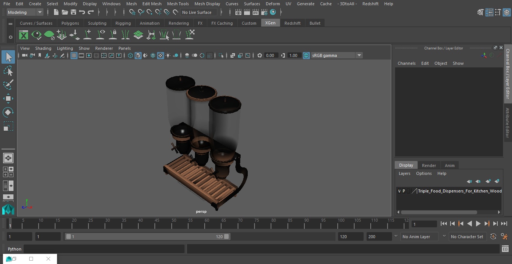Click the XGen window icon on shelf
The image size is (512, 264).
(x=24, y=35)
